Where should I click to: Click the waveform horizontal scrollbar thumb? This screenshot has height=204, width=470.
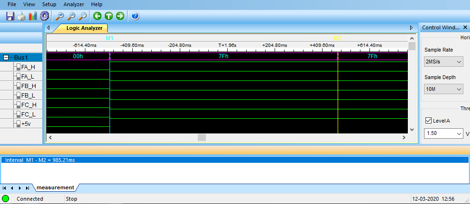[x=202, y=137]
